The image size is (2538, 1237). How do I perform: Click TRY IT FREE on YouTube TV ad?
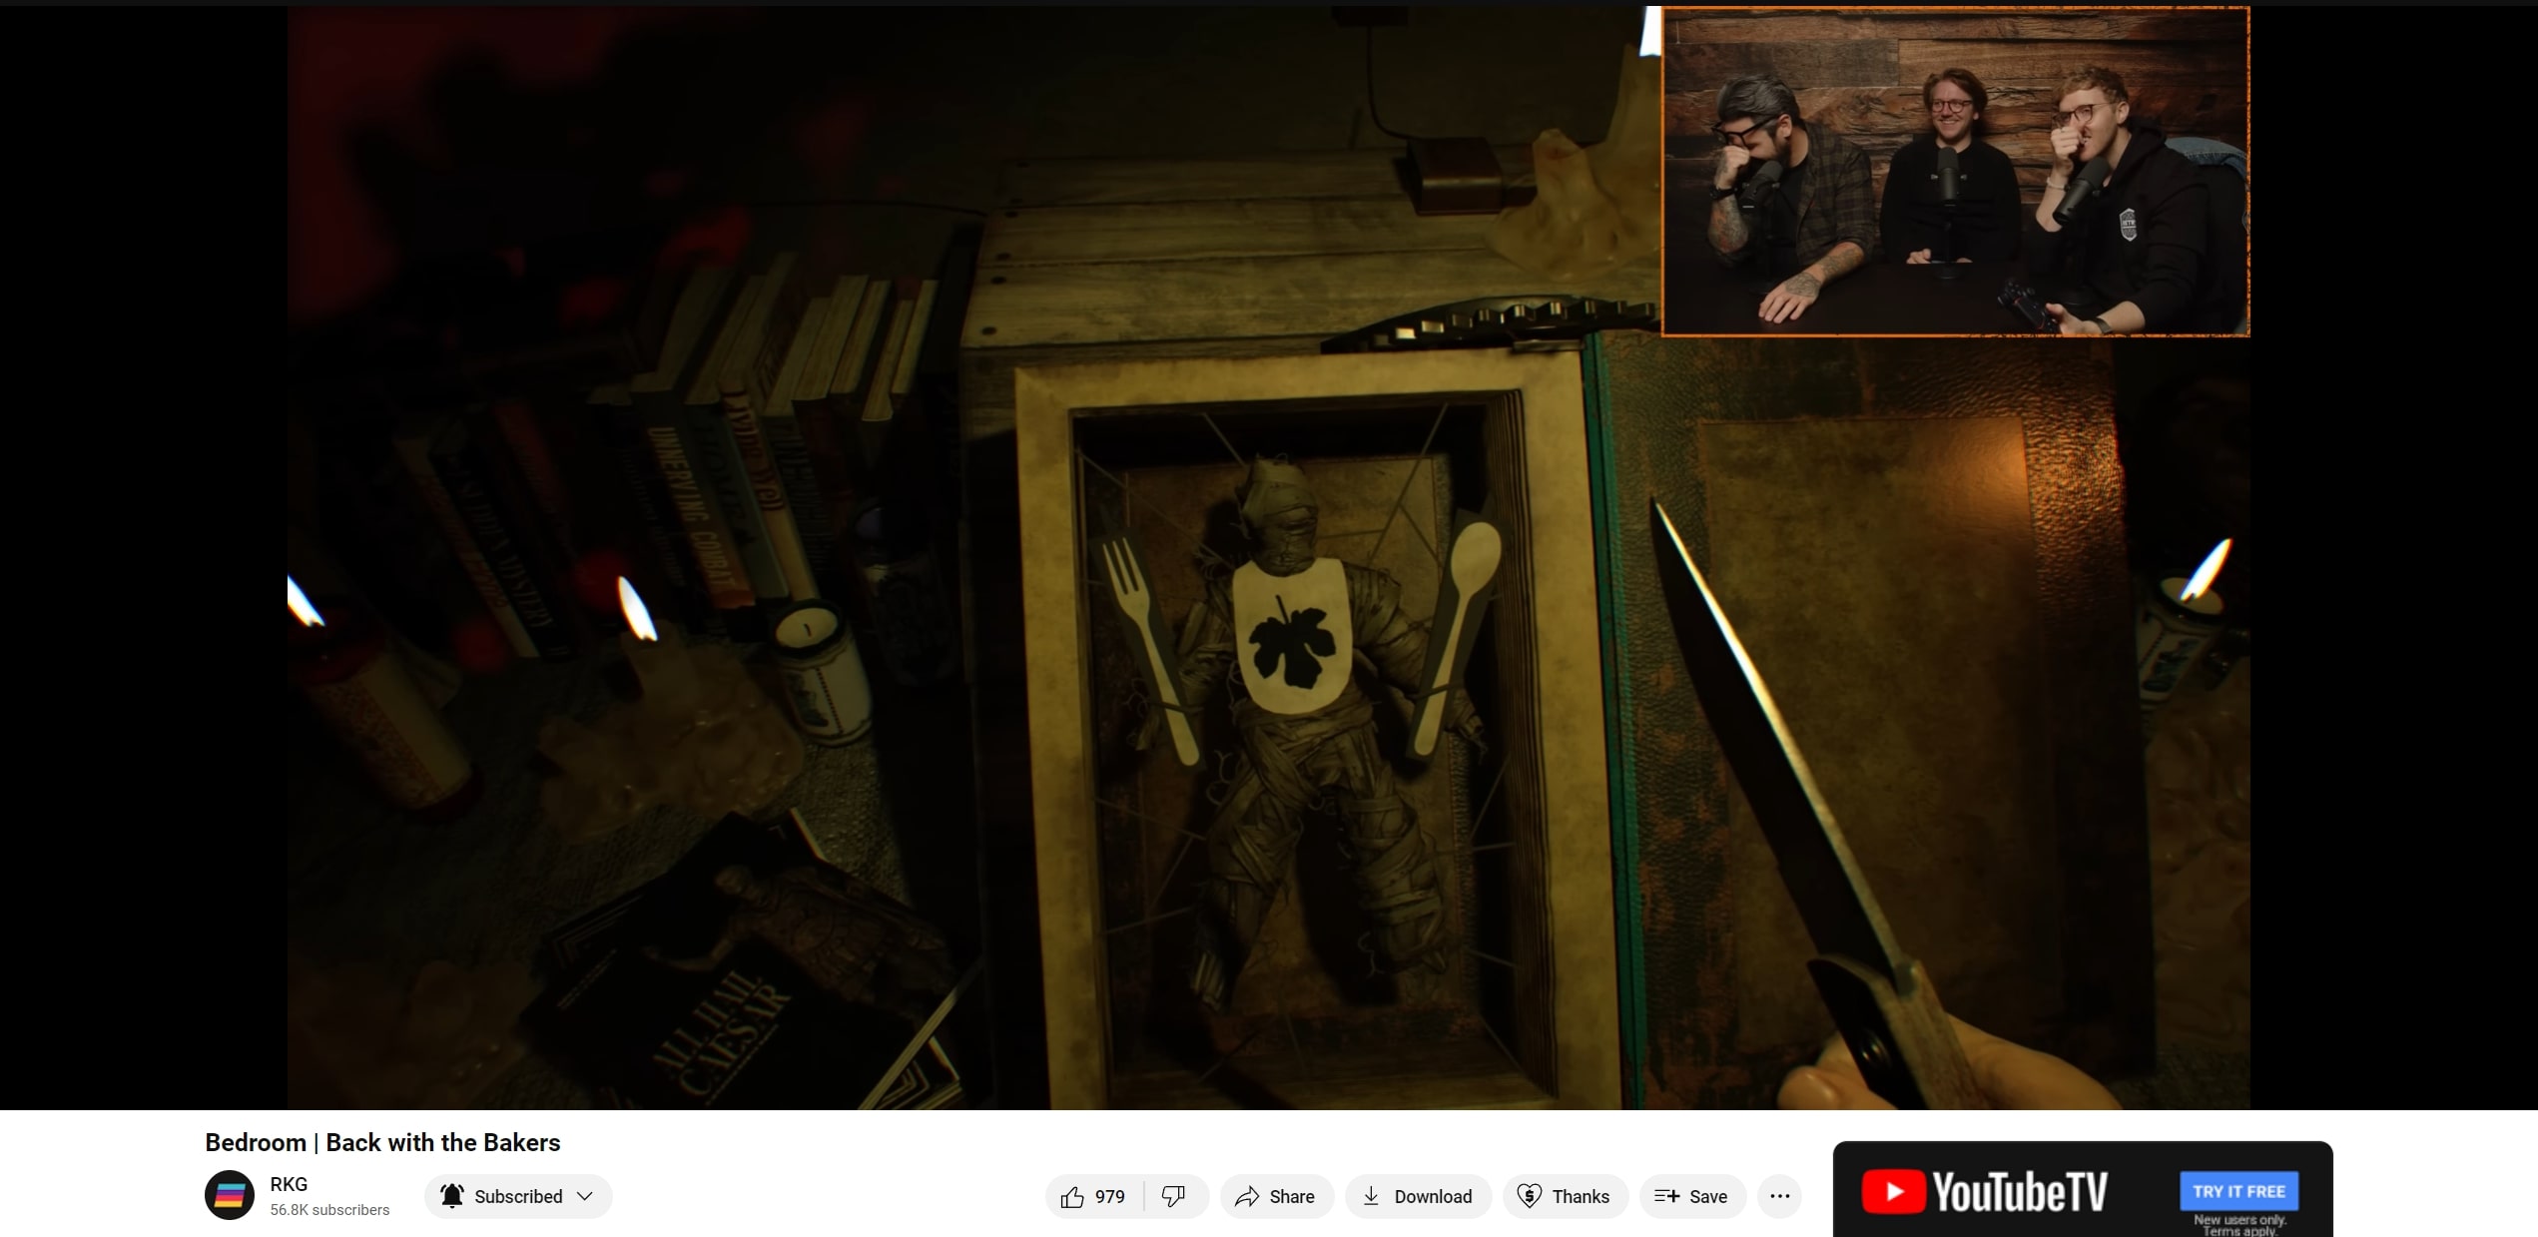[2238, 1191]
